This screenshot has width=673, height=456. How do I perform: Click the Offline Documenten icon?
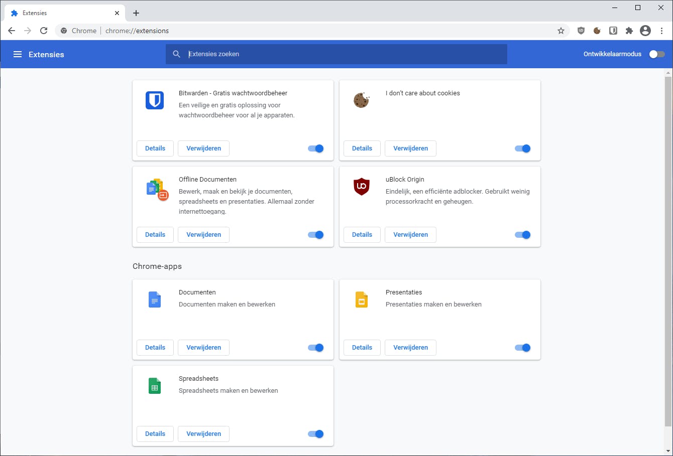click(157, 189)
